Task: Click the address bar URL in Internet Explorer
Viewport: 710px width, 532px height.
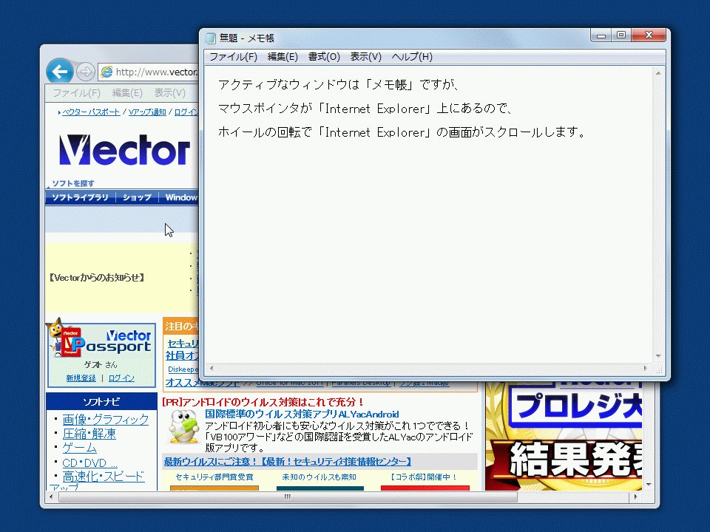Action: pyautogui.click(x=157, y=72)
